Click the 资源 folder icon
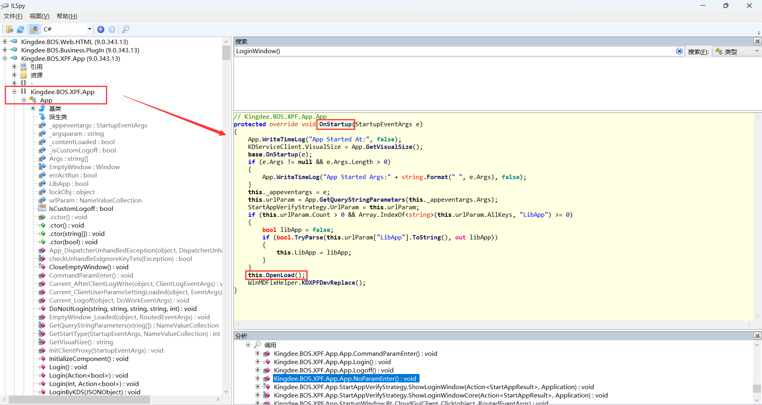Viewport: 762px width, 405px height. click(x=24, y=75)
